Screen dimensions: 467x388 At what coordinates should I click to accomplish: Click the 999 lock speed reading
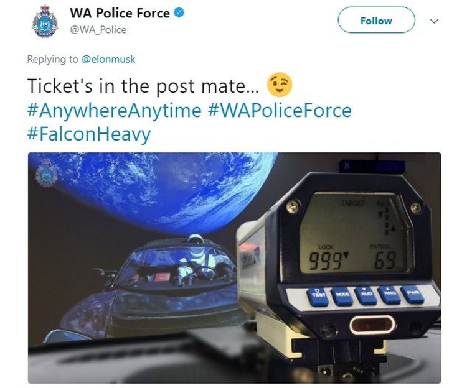326,261
